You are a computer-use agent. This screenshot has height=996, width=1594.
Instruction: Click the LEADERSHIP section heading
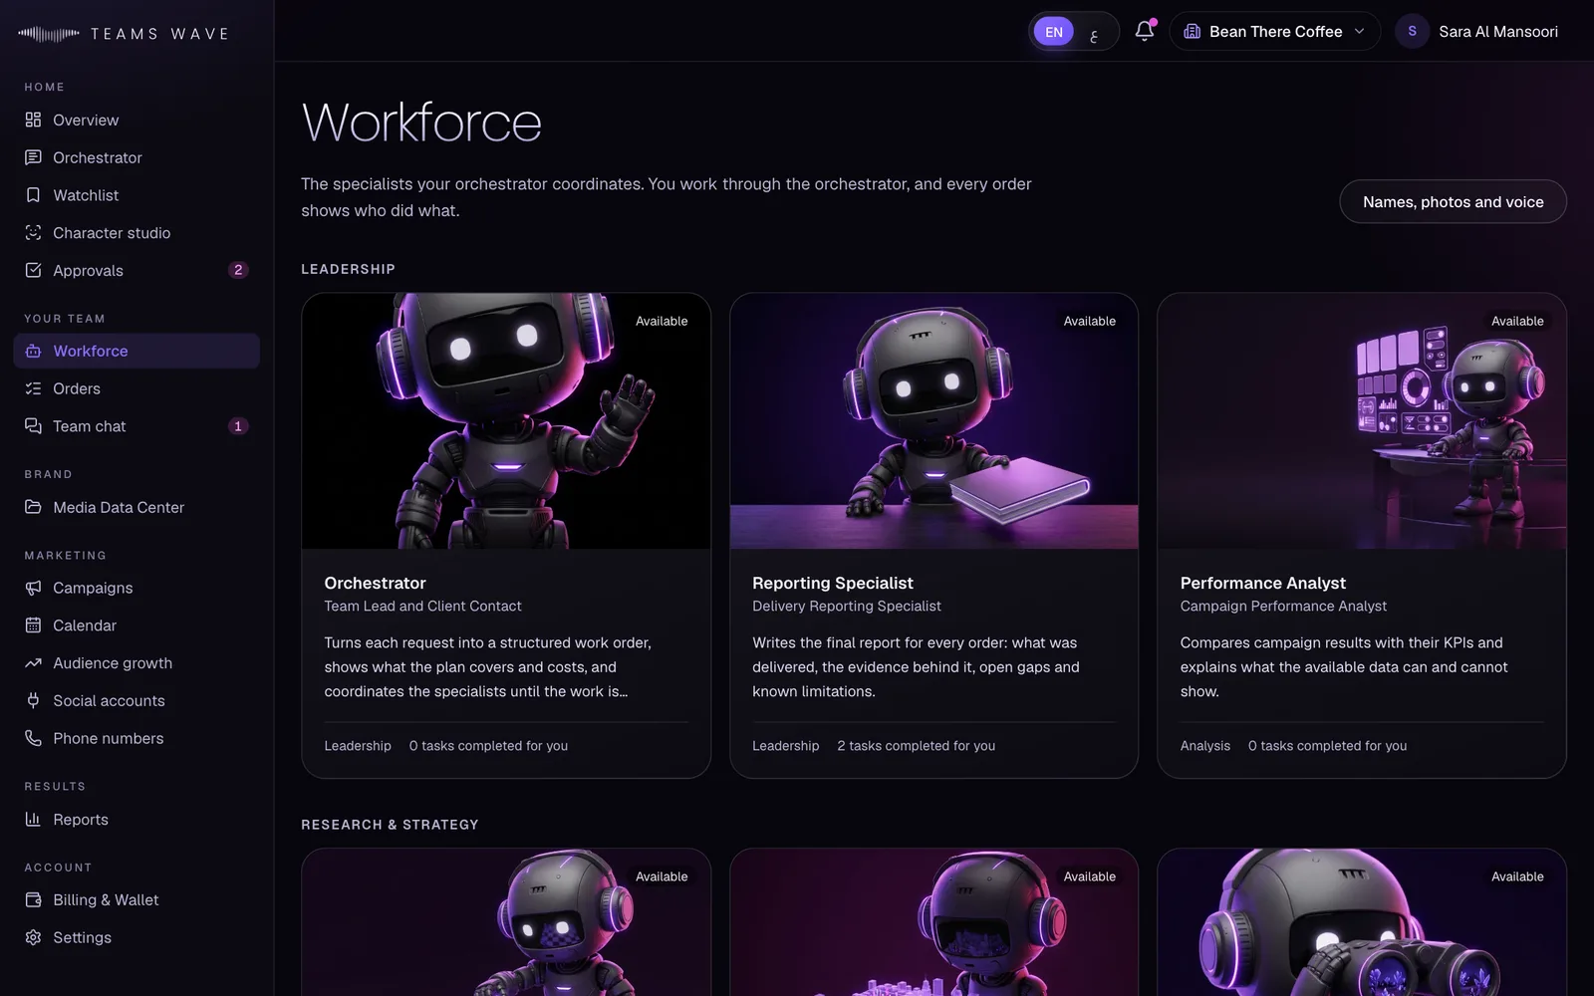pos(348,269)
